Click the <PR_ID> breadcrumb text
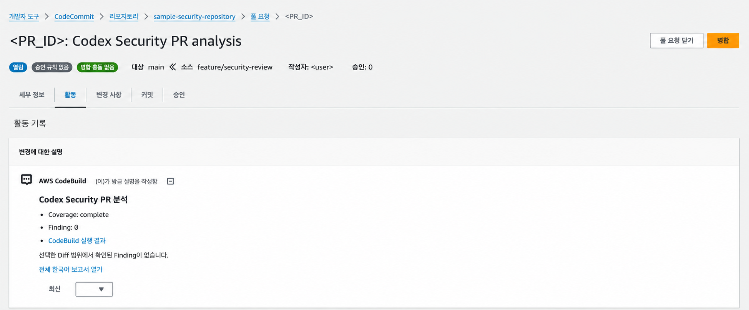 (x=299, y=17)
